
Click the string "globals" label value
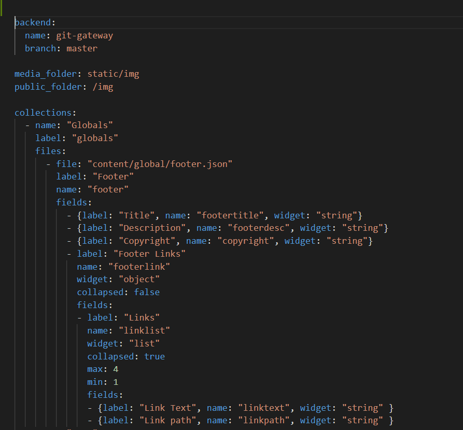(x=95, y=138)
